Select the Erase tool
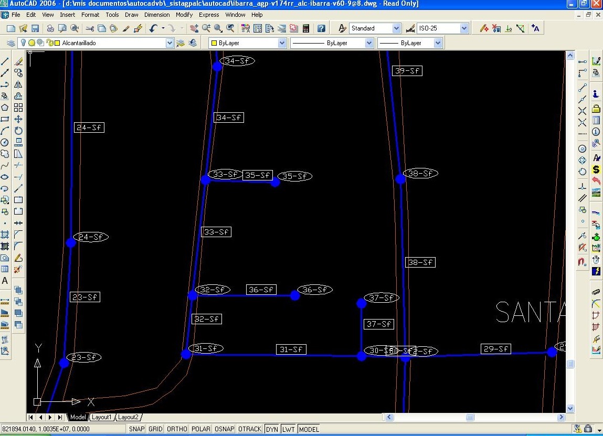603x436 pixels. [18, 61]
